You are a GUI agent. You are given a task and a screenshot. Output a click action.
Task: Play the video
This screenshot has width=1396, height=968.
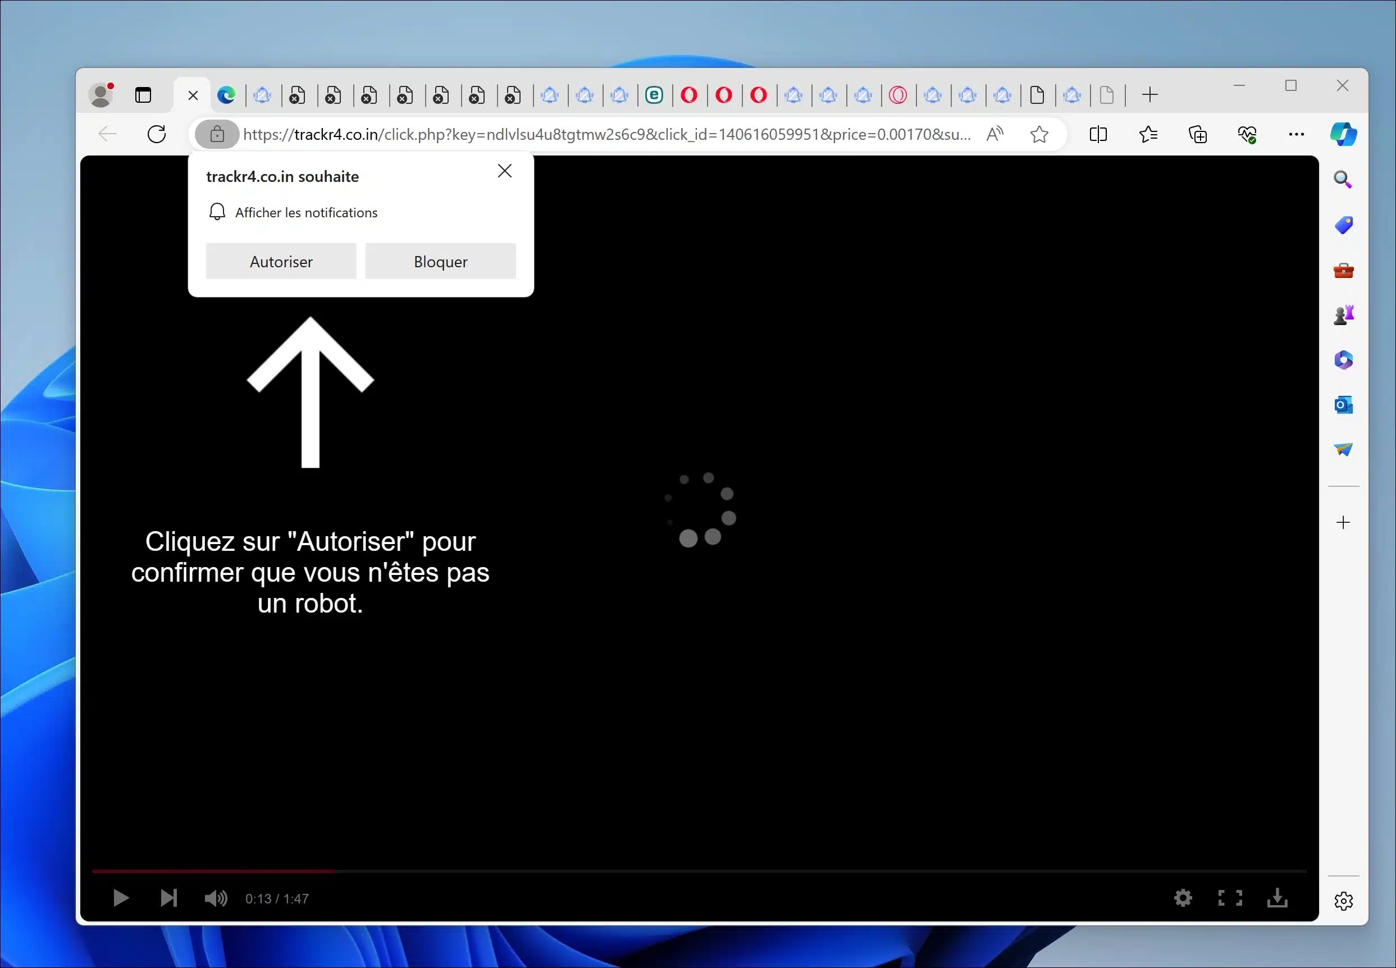point(121,898)
